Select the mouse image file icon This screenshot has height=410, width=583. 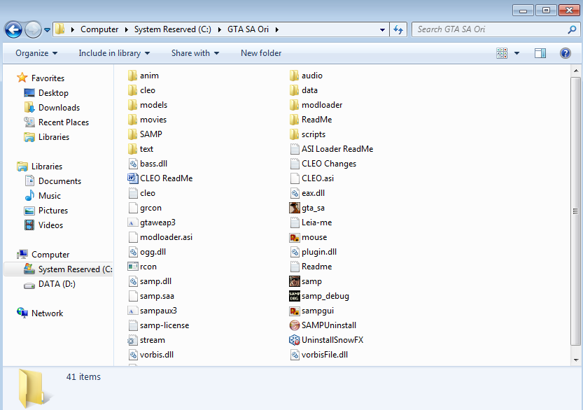295,237
